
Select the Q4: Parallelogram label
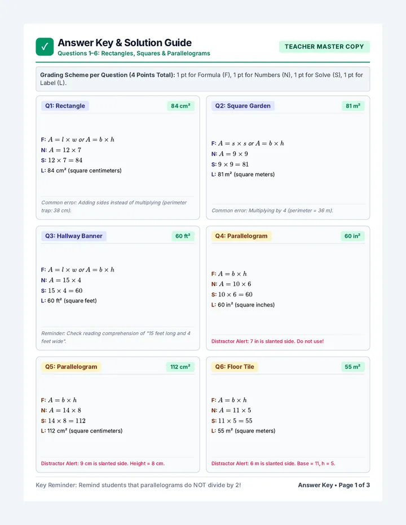pos(241,236)
